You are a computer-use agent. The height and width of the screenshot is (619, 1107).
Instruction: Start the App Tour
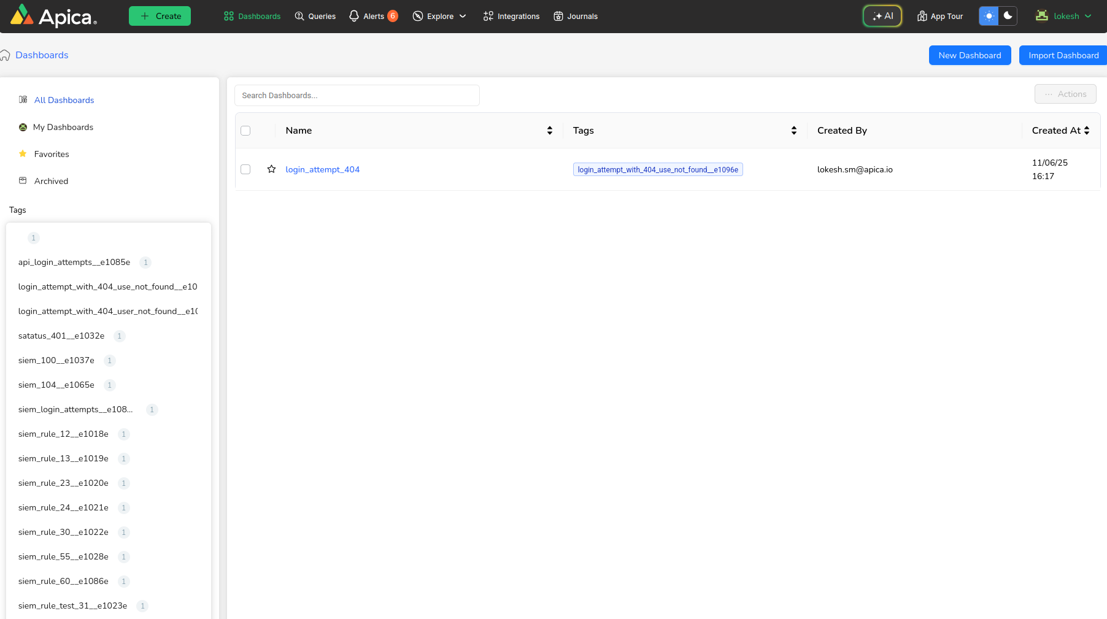click(939, 16)
